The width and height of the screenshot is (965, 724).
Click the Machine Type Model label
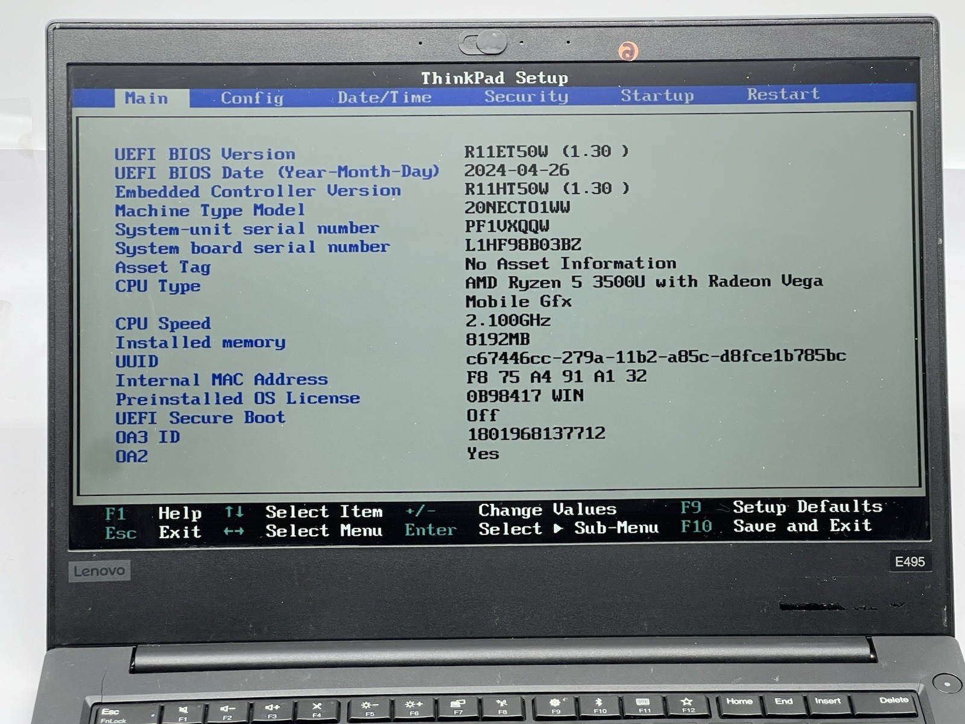pos(210,211)
